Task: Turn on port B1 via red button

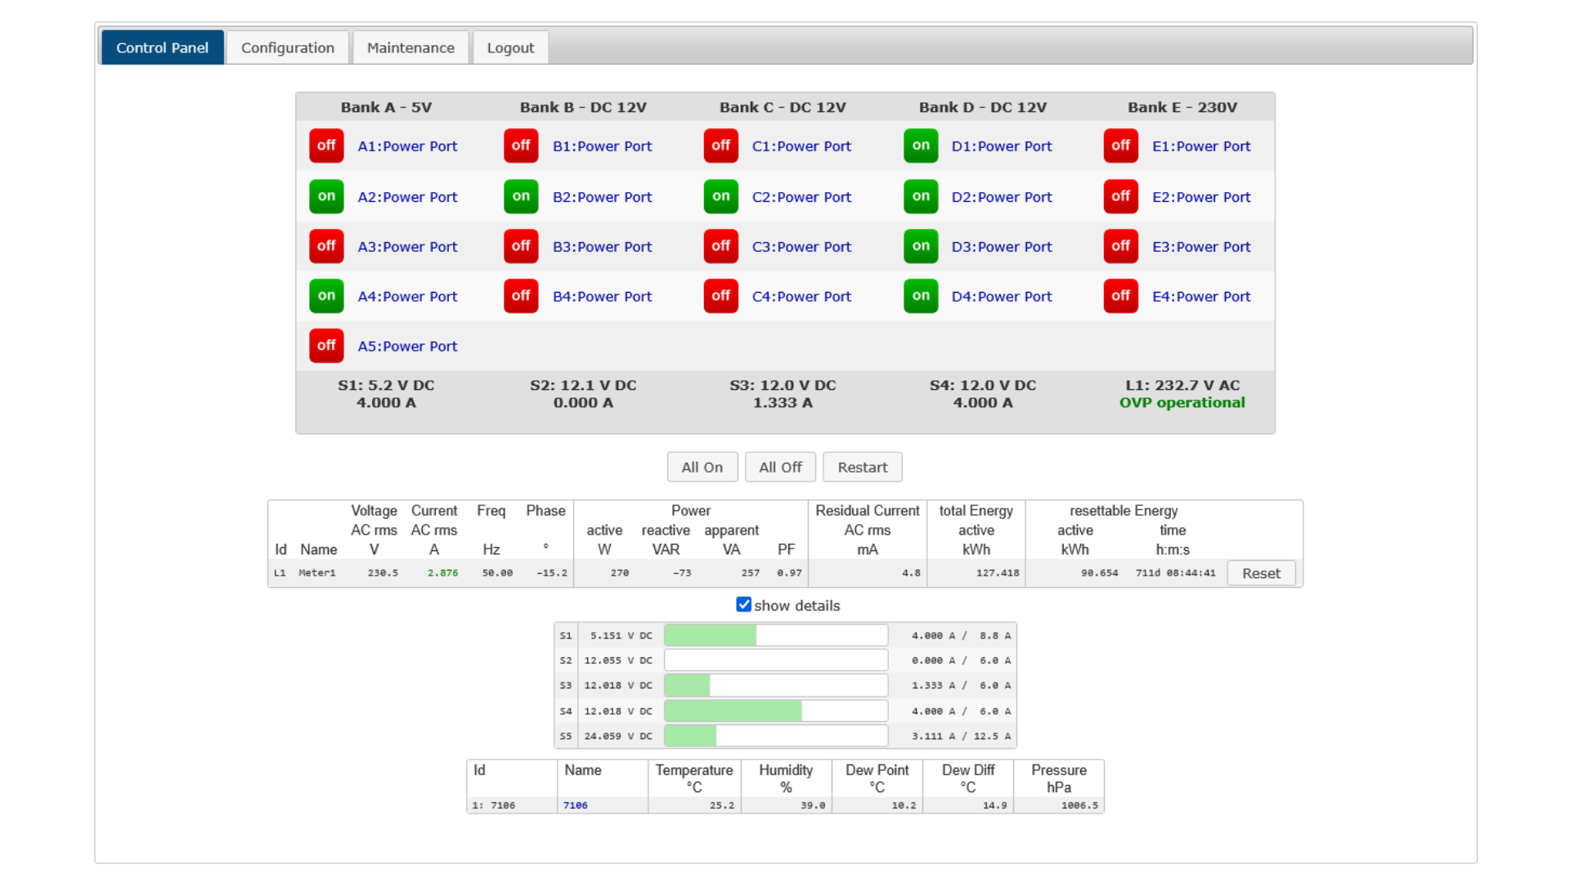Action: pyautogui.click(x=521, y=146)
